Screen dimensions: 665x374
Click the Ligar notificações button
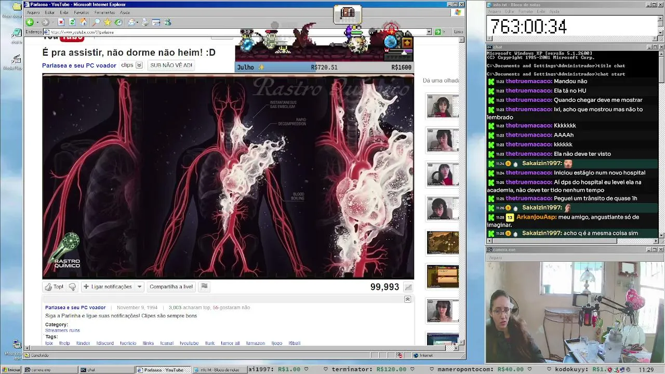(108, 287)
